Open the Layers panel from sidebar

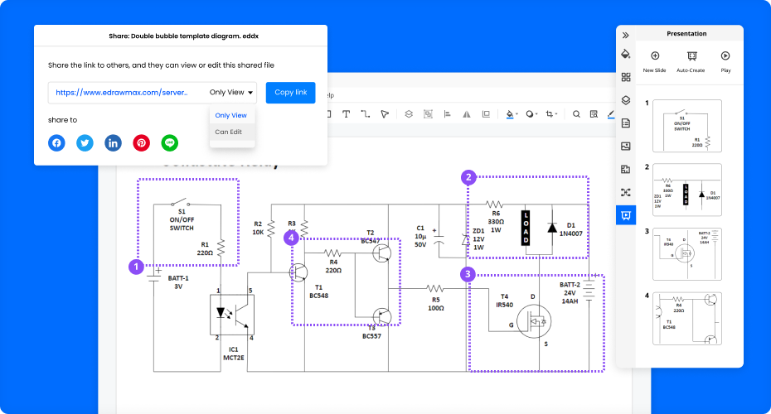coord(626,99)
